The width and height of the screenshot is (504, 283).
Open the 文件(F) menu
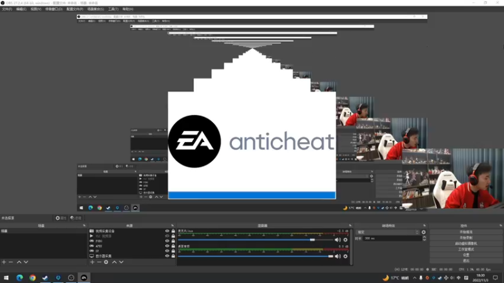7,9
